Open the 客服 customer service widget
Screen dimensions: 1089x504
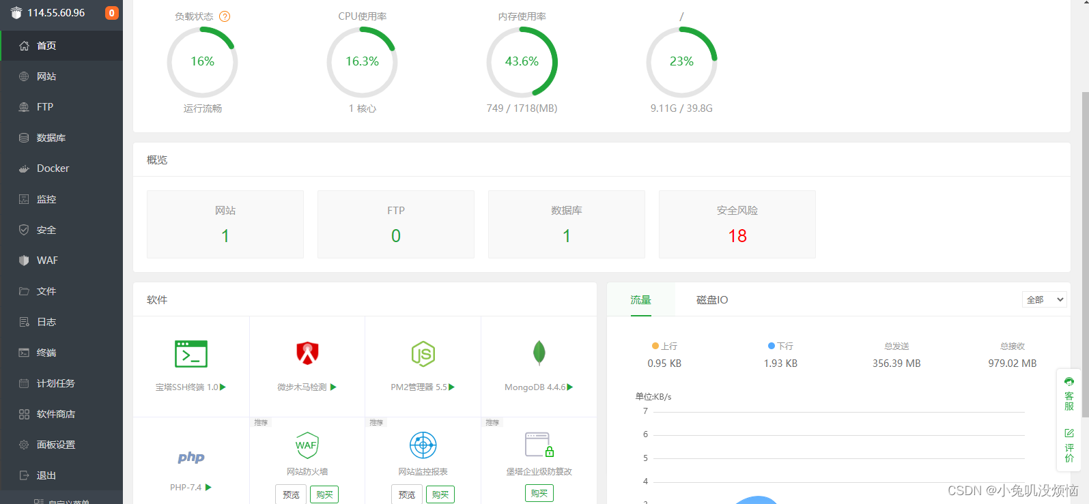coord(1069,393)
